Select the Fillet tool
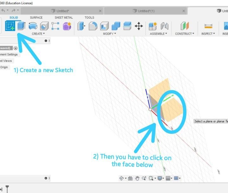The height and width of the screenshot is (193, 228). [93, 26]
